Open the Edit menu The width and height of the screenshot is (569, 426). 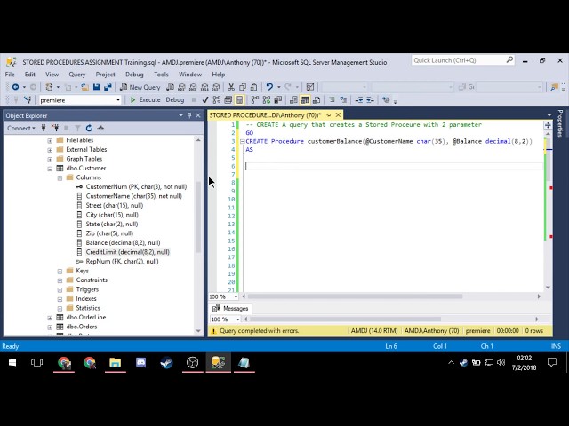[x=29, y=75]
